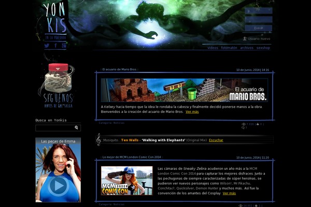Viewport: 311px width, 207px height.
Task: Open the Yonkis Google Plus icon
Action: [x=64, y=46]
